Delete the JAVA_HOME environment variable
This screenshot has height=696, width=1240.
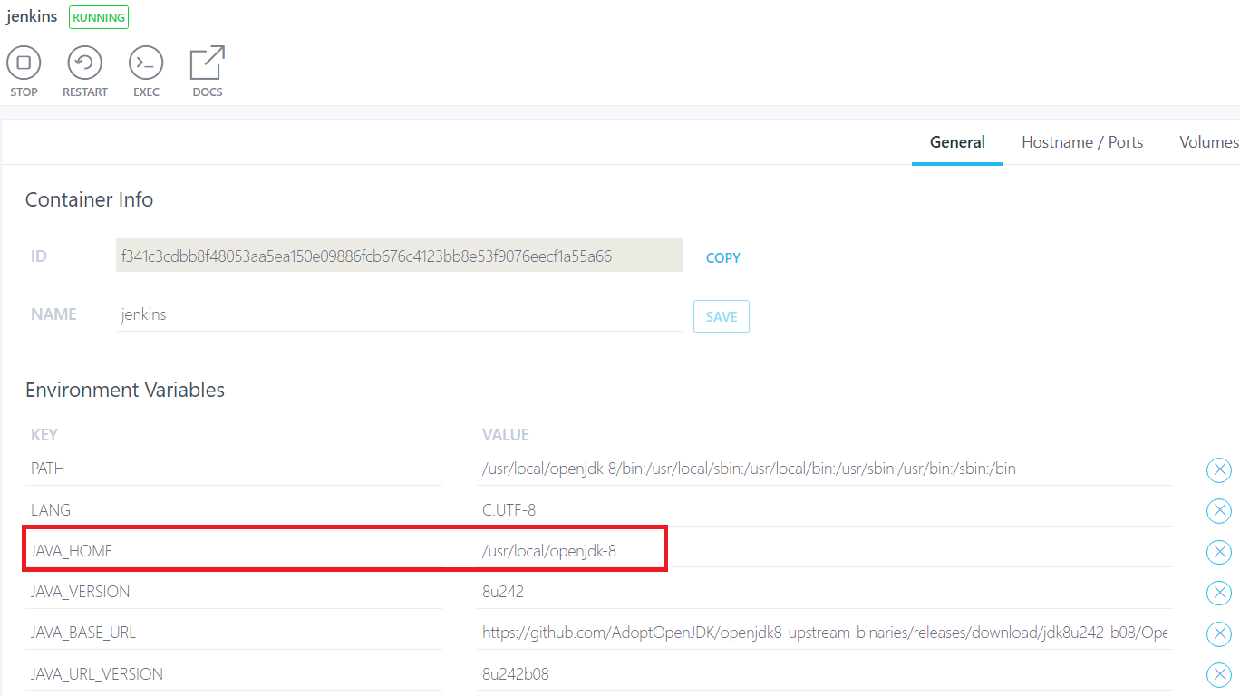pyautogui.click(x=1219, y=552)
